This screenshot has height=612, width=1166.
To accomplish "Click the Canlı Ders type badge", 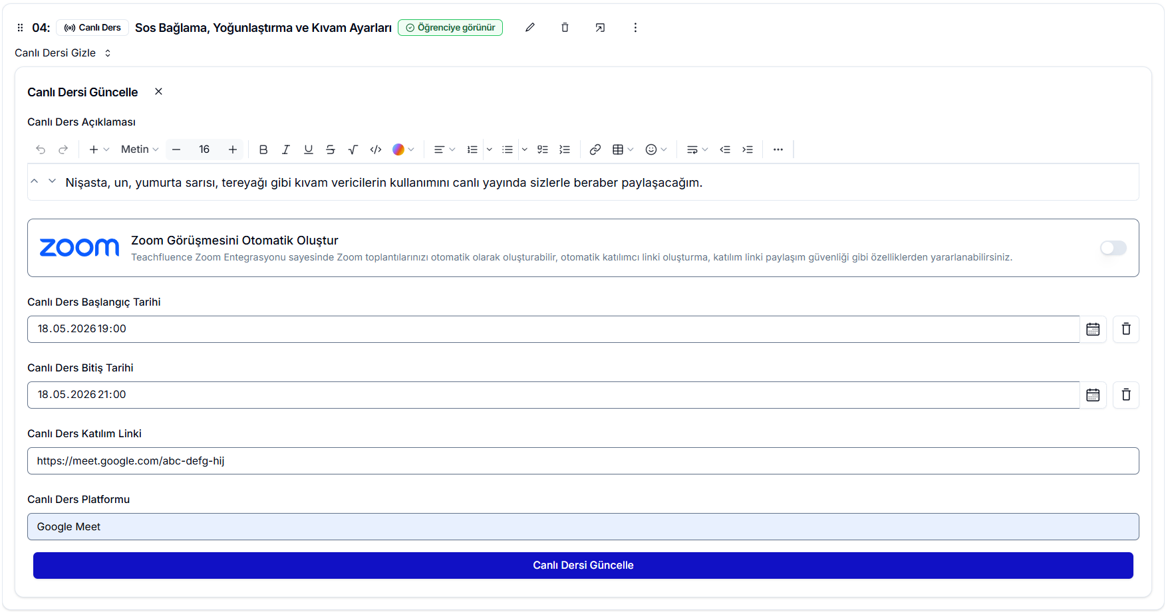I will (x=92, y=27).
